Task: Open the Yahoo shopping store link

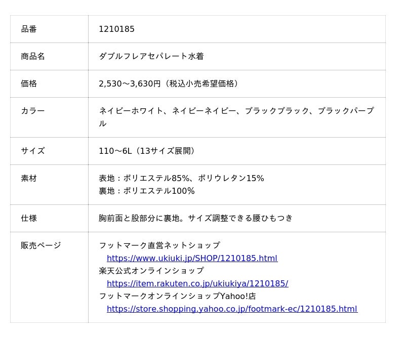Action: (x=232, y=309)
